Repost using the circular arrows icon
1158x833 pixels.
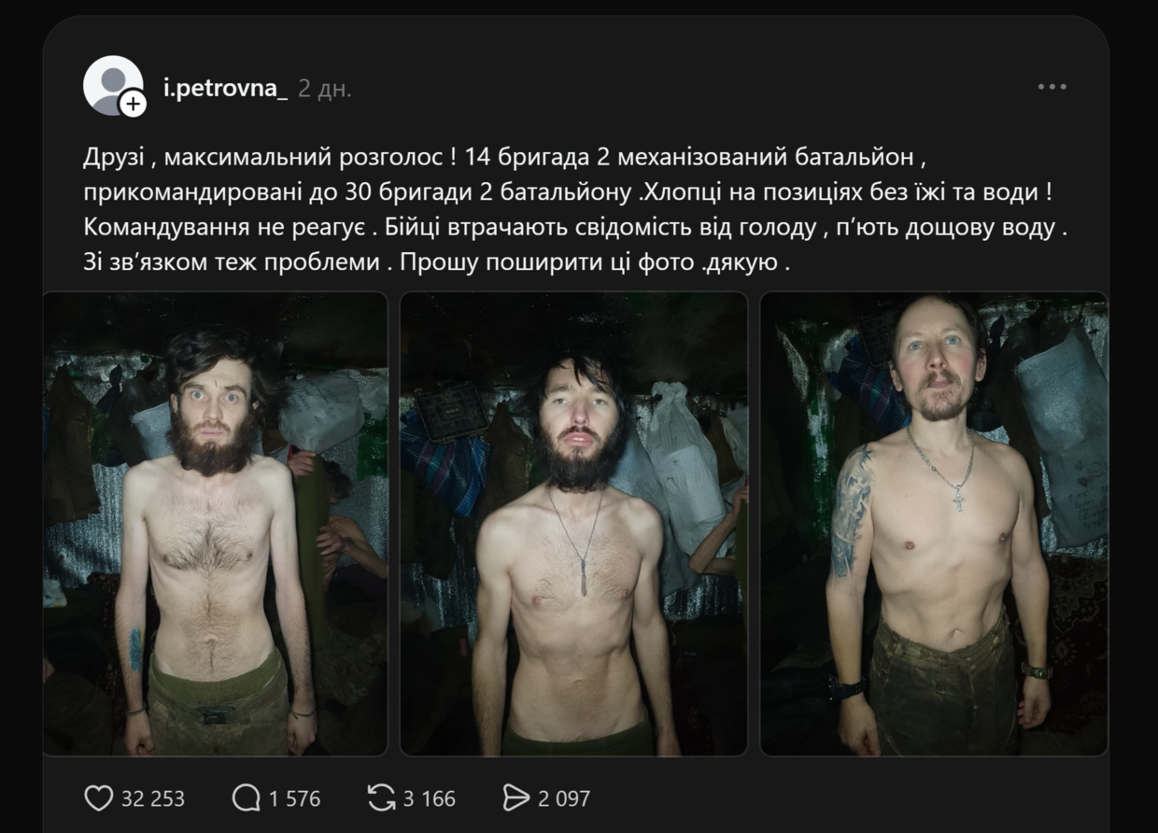pyautogui.click(x=381, y=798)
